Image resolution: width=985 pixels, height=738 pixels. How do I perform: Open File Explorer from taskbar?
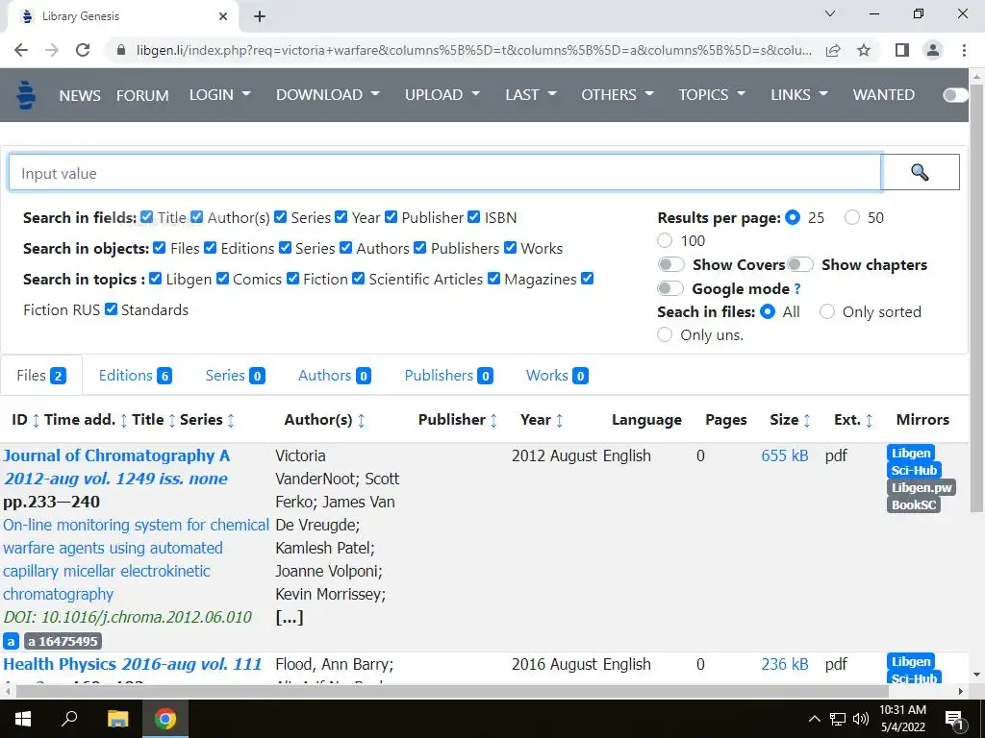coord(117,719)
